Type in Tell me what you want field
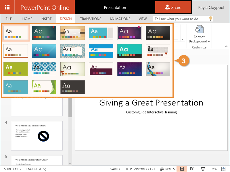Viewport: 230px width, 172px height. tap(180, 19)
